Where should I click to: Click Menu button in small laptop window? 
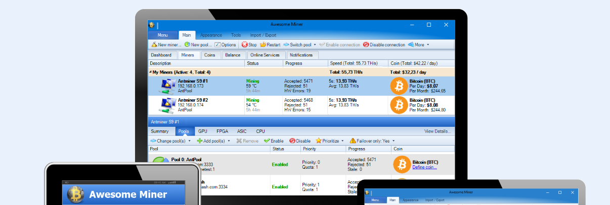point(375,200)
